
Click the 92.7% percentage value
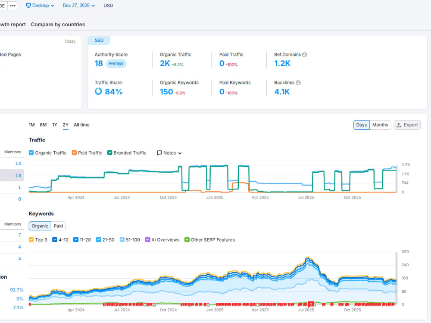click(x=17, y=290)
